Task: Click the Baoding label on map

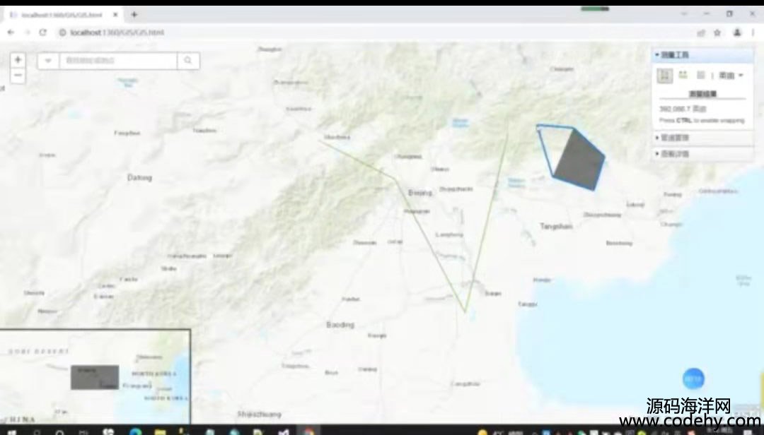Action: [340, 325]
